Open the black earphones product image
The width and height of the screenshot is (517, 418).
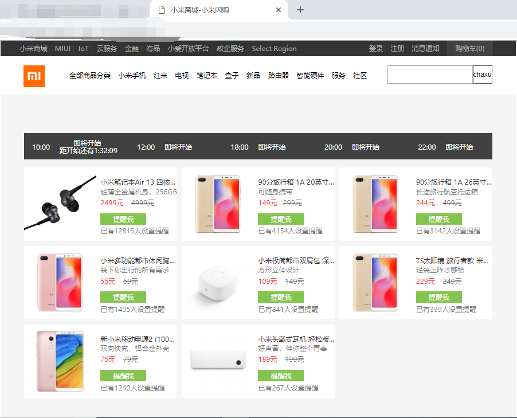click(x=60, y=203)
